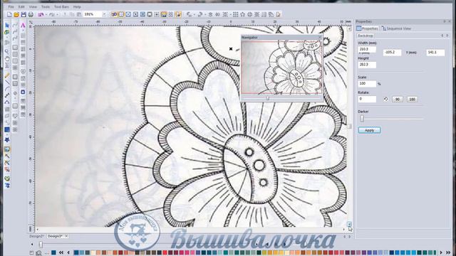The height and width of the screenshot is (256, 456).
Task: Click the Rotate angle field
Action: [367, 99]
